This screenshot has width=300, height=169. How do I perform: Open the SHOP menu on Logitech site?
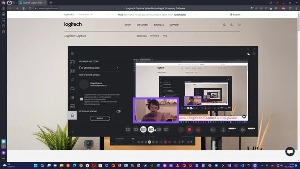click(x=128, y=25)
